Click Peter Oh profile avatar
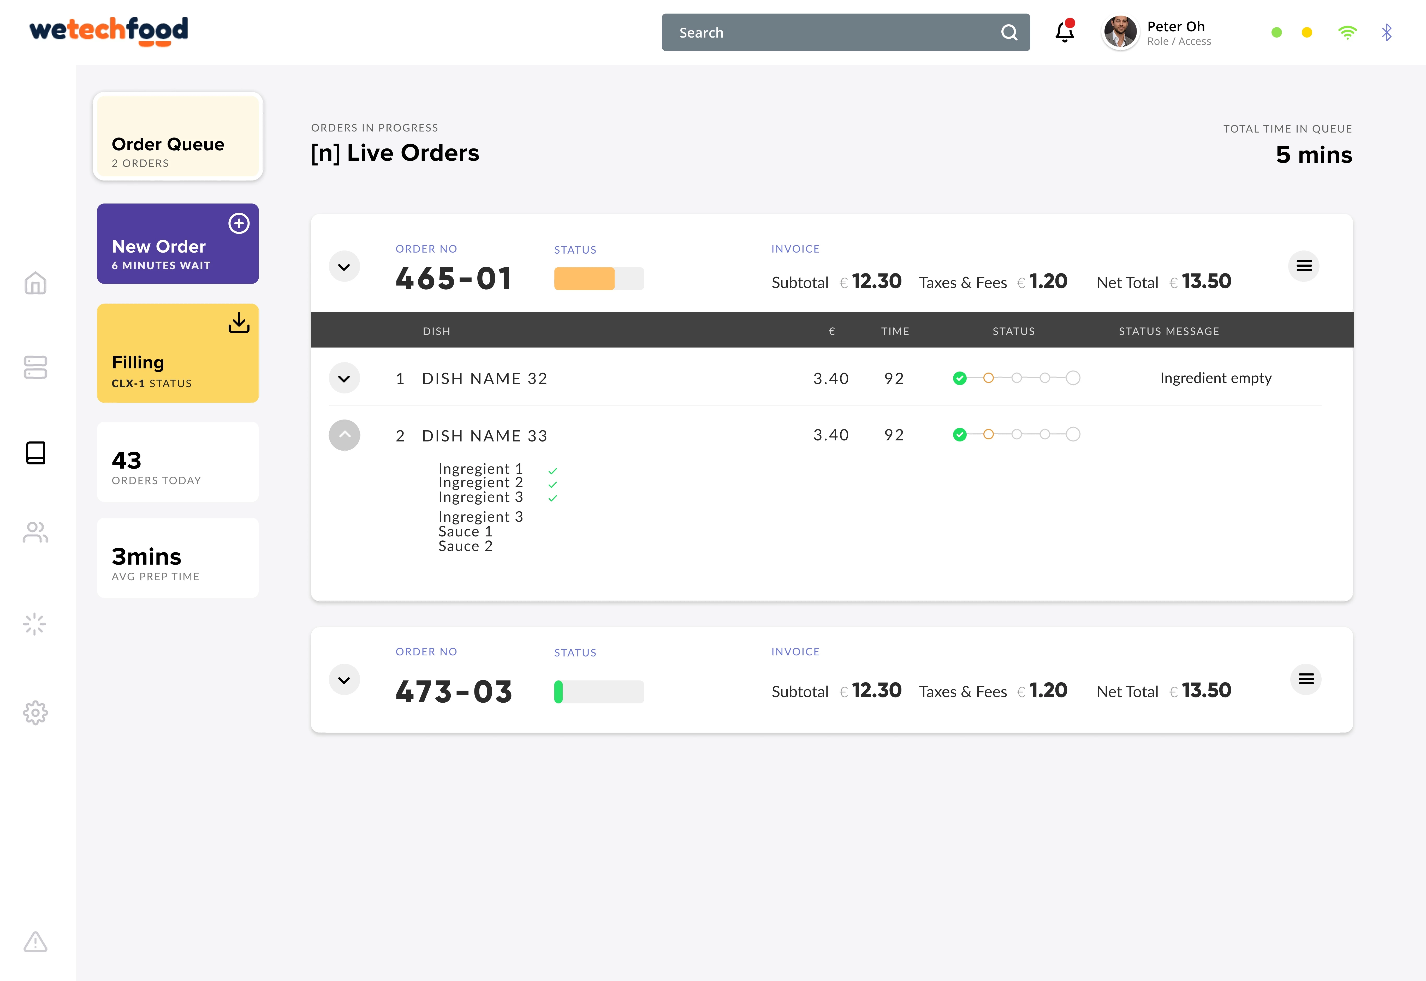Image resolution: width=1426 pixels, height=981 pixels. click(x=1120, y=32)
